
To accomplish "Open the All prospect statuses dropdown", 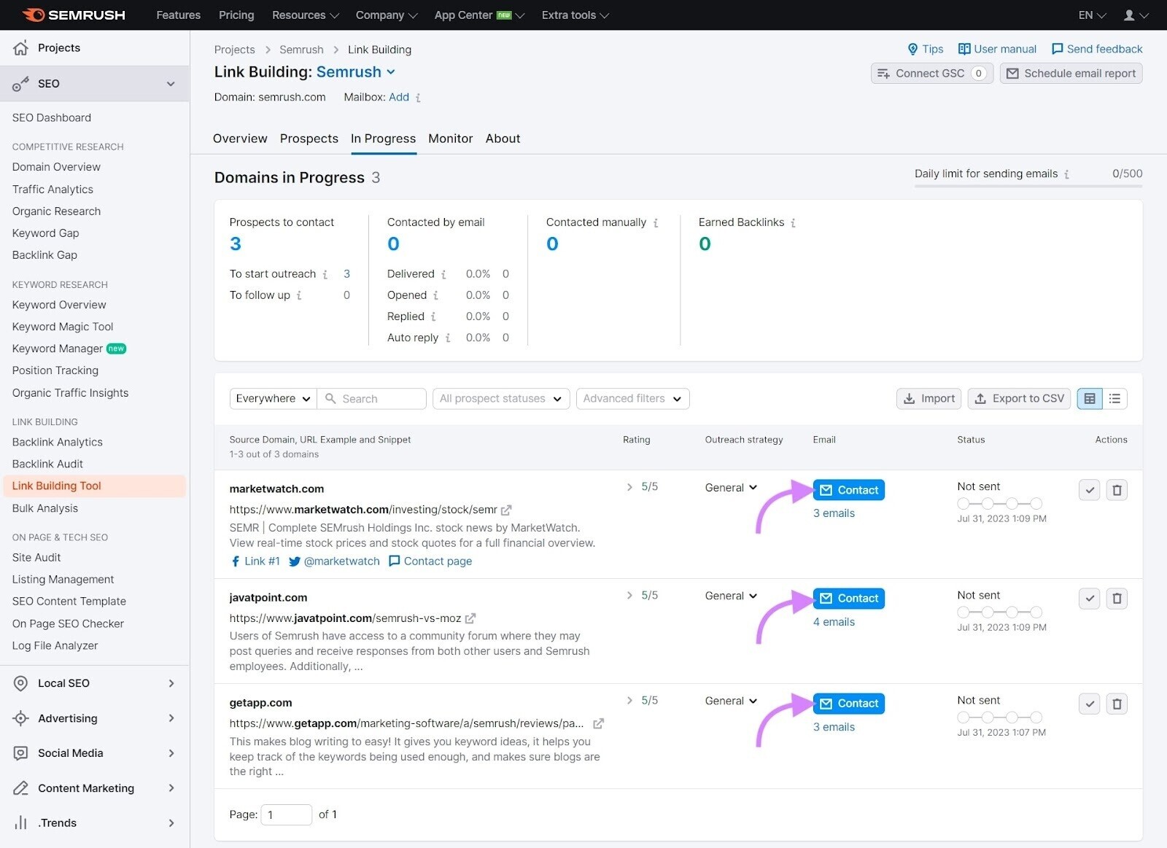I will (500, 399).
